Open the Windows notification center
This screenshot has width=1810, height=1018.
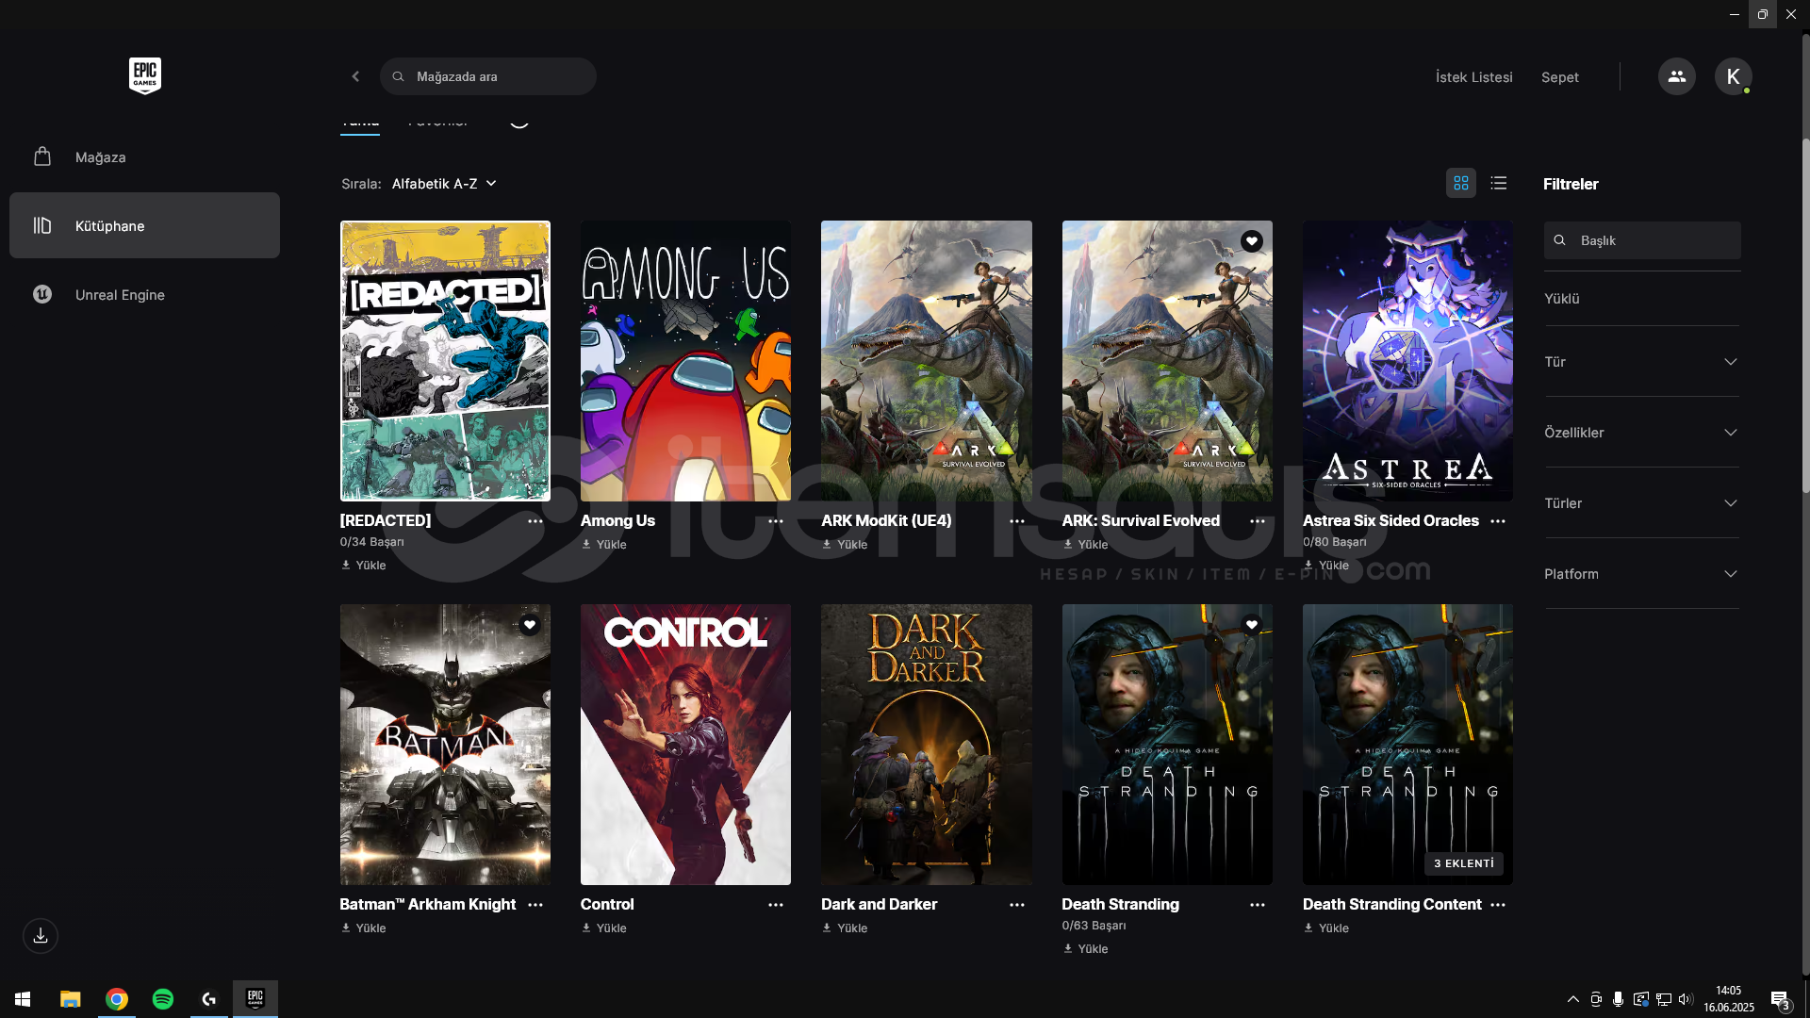tap(1780, 999)
